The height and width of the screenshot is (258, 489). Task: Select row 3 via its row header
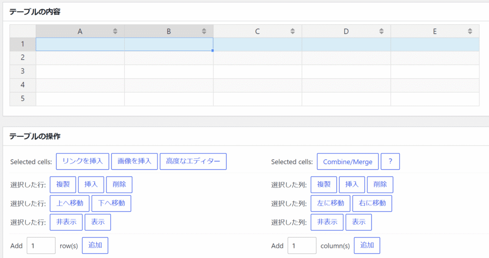[22, 72]
